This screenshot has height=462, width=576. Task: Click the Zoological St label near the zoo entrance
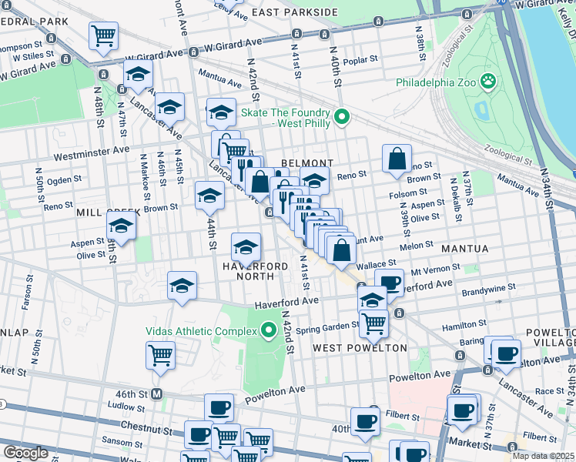[x=457, y=46]
